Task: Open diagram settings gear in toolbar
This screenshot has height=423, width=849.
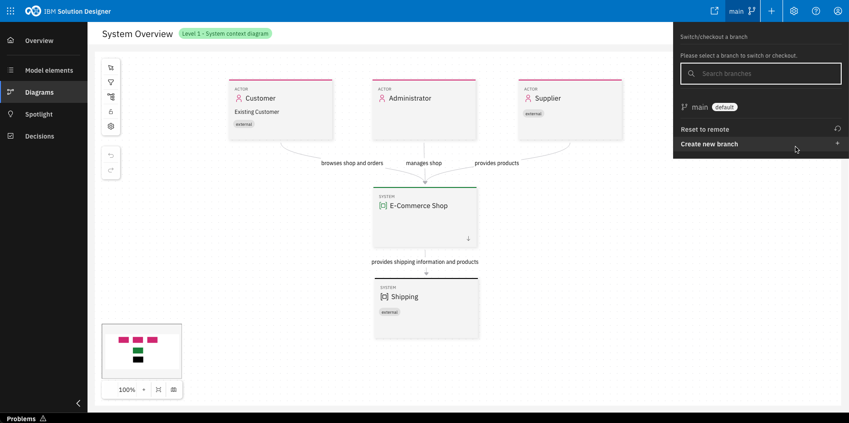Action: [x=110, y=126]
